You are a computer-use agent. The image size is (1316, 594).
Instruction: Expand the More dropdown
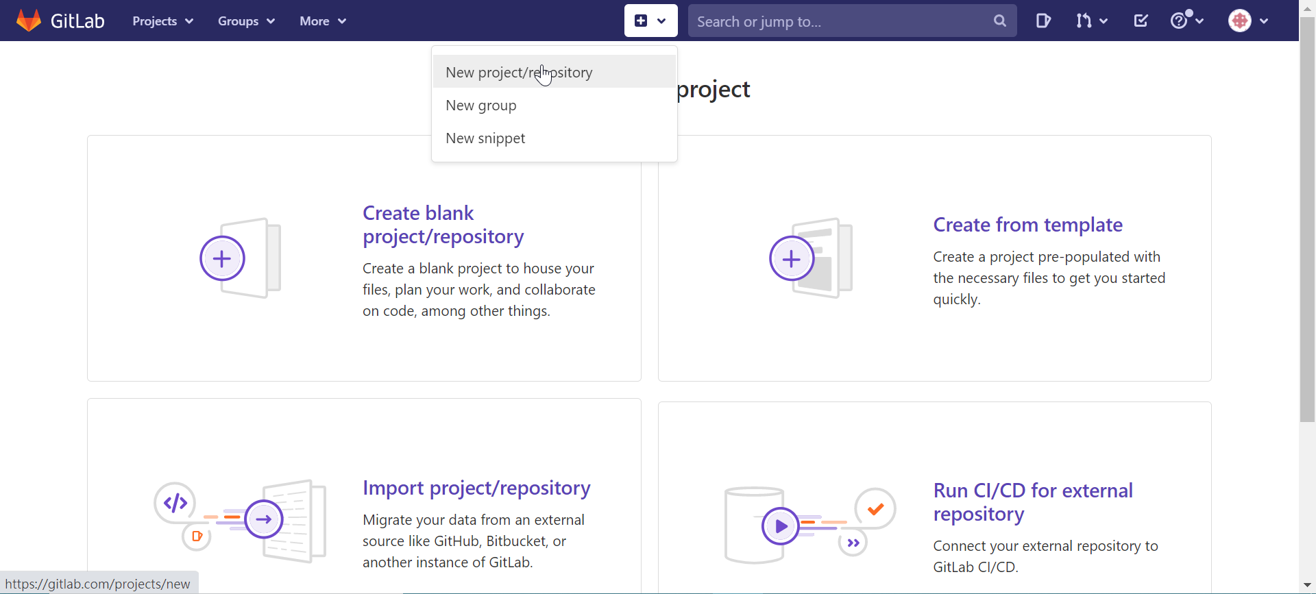pos(323,21)
